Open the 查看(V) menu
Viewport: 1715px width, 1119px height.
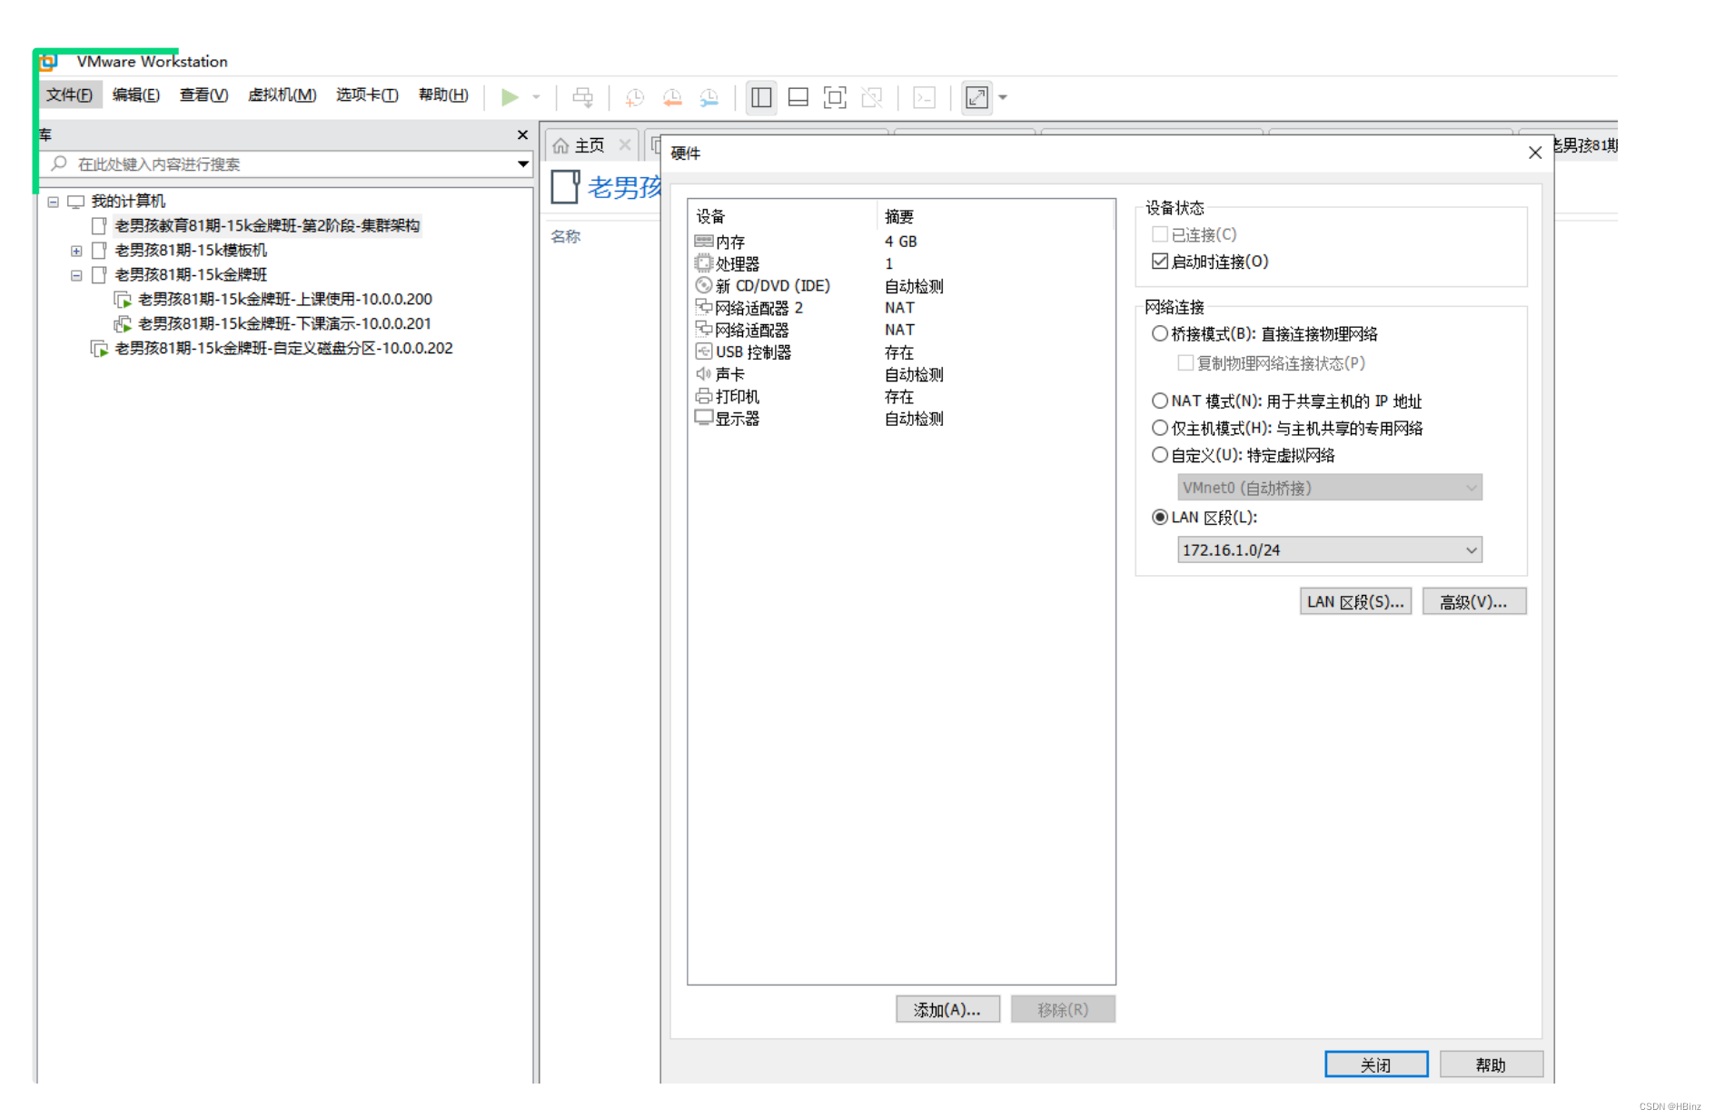point(203,94)
